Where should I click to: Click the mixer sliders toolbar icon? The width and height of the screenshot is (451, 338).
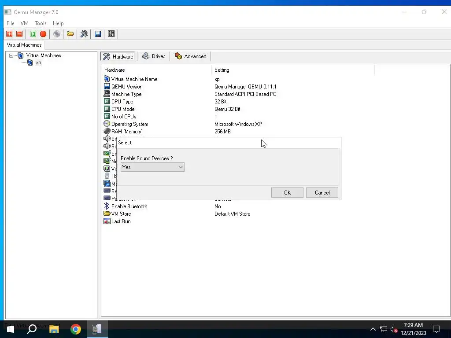pyautogui.click(x=111, y=34)
